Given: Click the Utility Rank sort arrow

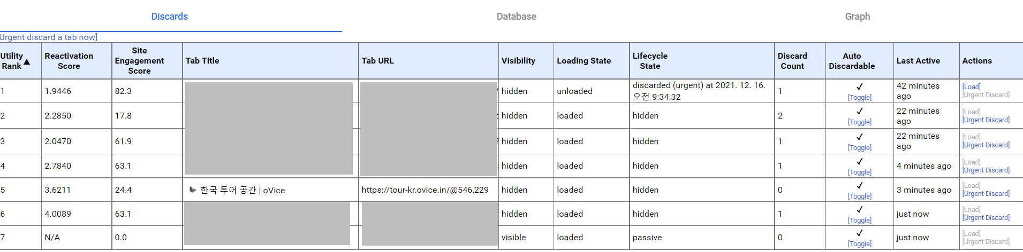Looking at the screenshot, I should (x=27, y=62).
